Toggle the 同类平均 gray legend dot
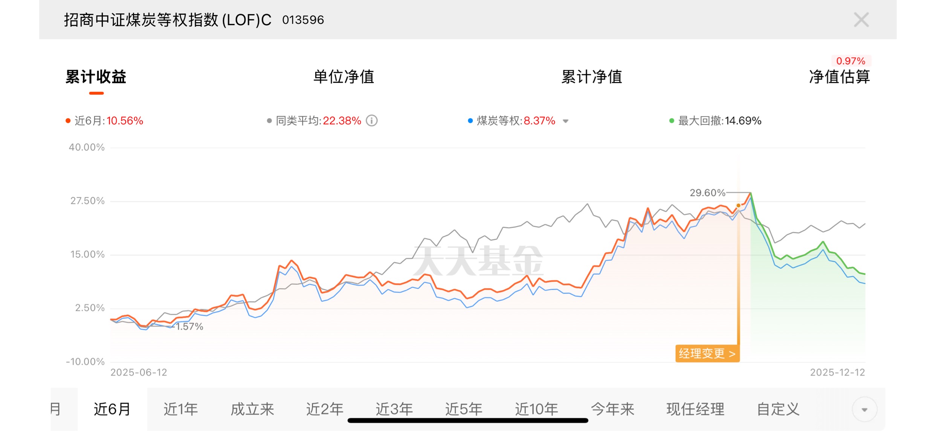The width and height of the screenshot is (936, 431). 269,121
